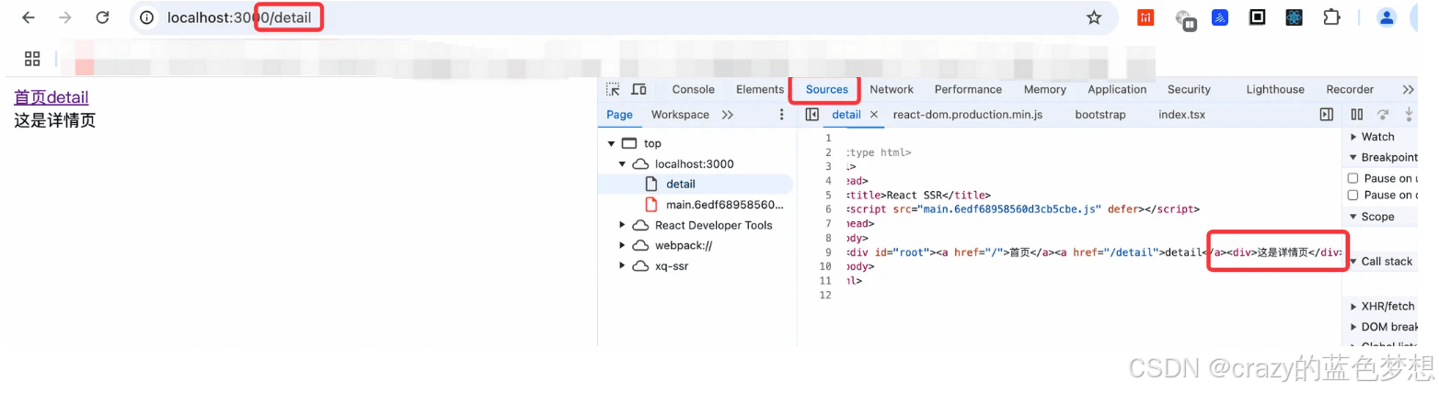Screen dimensions: 1439x393
Task: Collapse the localhost:3000 tree node
Action: [622, 163]
